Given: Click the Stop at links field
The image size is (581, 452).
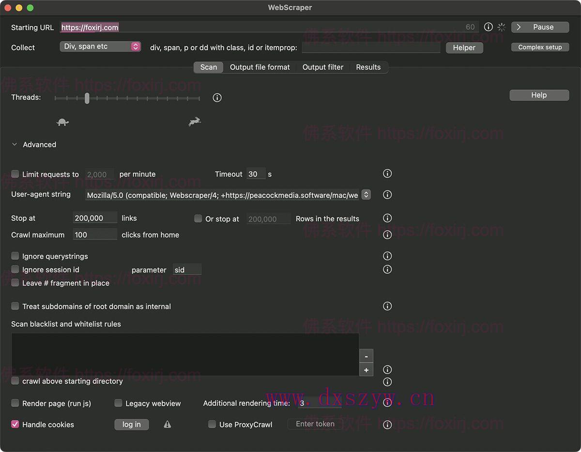Looking at the screenshot, I should tap(95, 218).
